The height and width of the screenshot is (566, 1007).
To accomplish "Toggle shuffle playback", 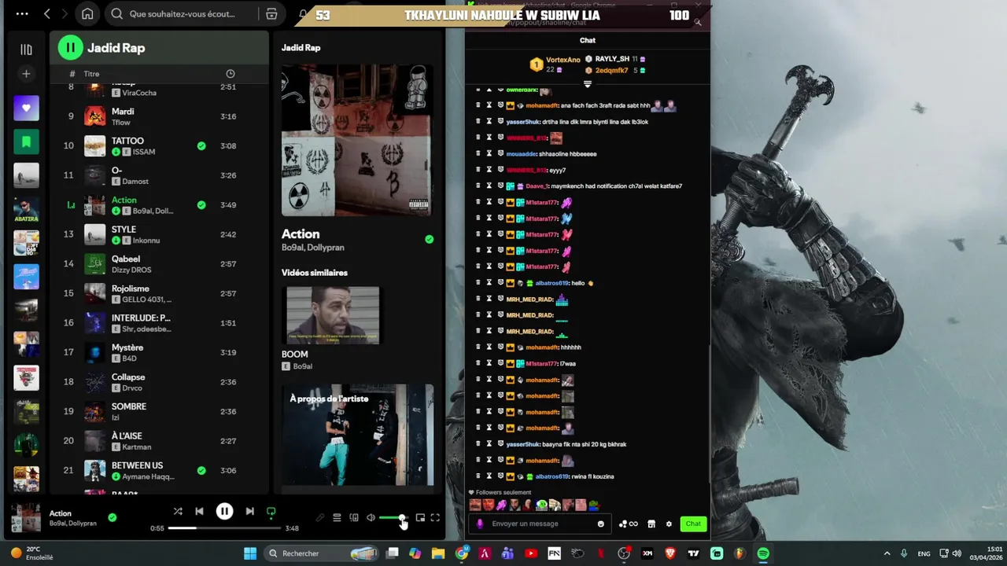I will 178,512.
